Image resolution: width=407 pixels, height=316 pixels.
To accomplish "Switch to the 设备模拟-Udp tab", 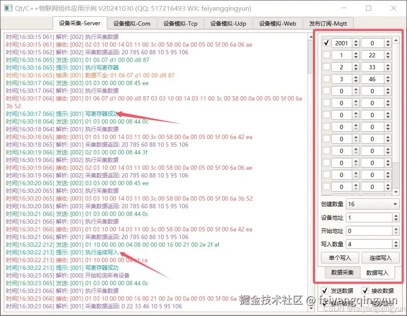I will [x=228, y=24].
